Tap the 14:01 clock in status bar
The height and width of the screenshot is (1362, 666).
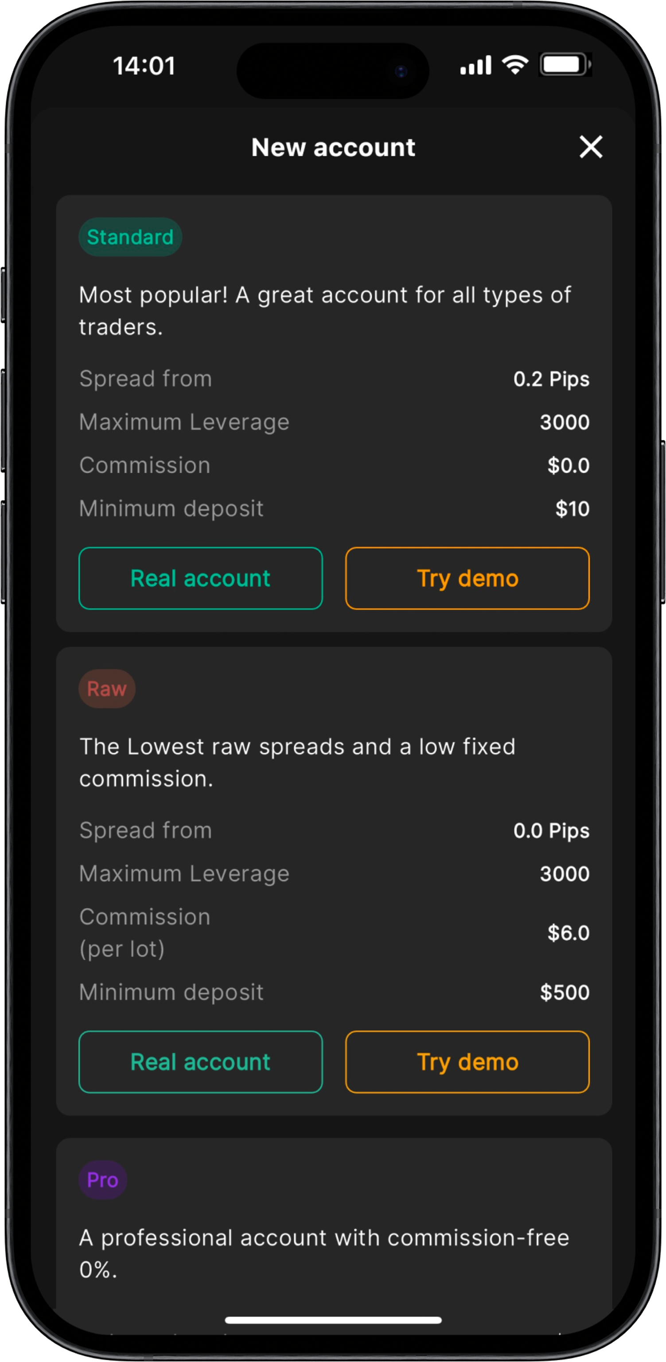pos(144,66)
